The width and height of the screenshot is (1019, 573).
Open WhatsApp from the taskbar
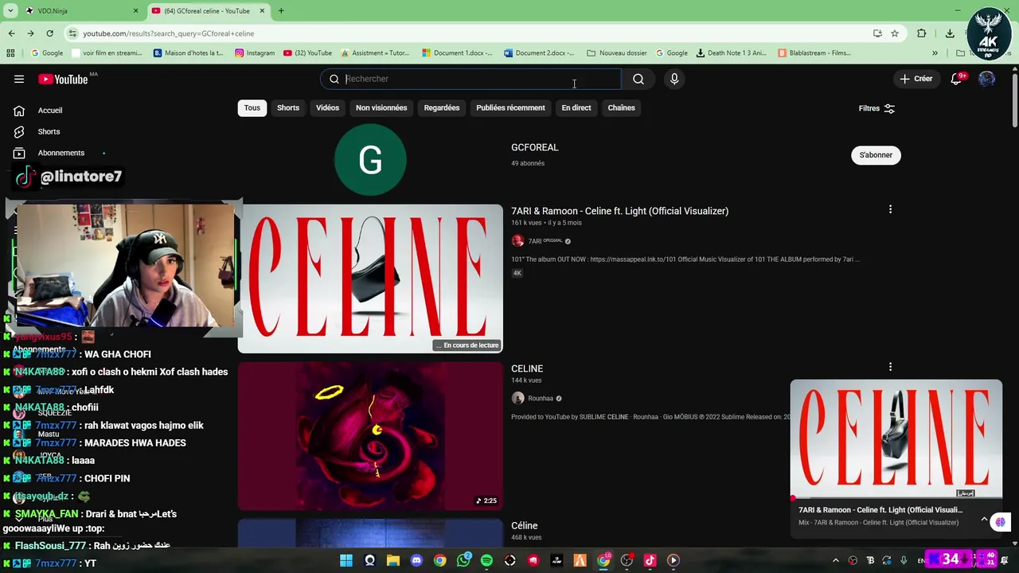tap(463, 560)
